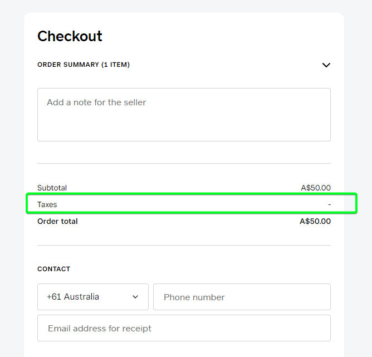Click the ORDER SUMMARY (1 ITEM) label
The width and height of the screenshot is (372, 357).
click(x=84, y=65)
